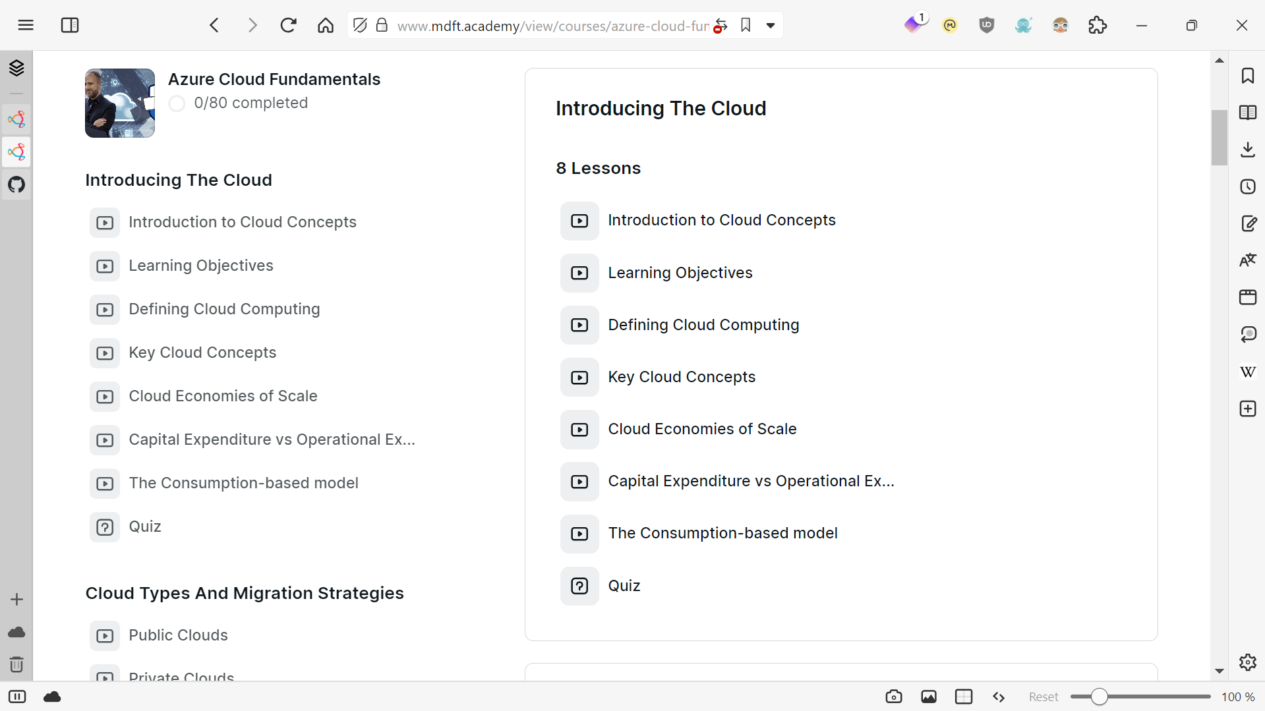Open the History panel from the right sidebar
The image size is (1265, 711).
1248,186
